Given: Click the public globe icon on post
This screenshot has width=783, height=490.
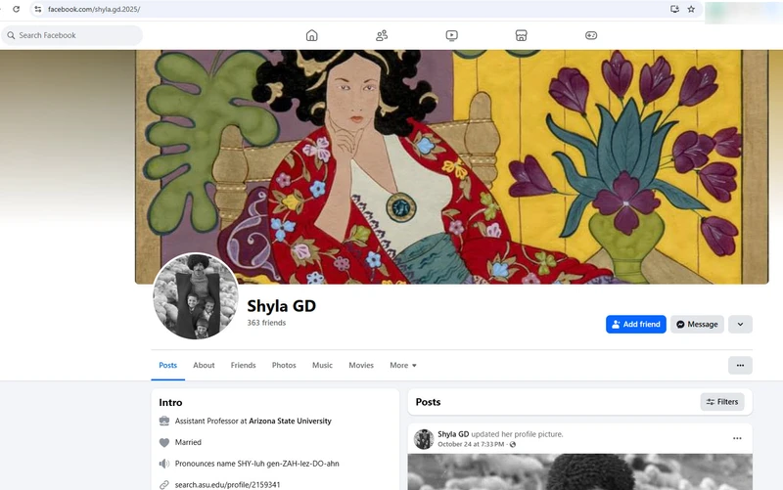Looking at the screenshot, I should (512, 444).
